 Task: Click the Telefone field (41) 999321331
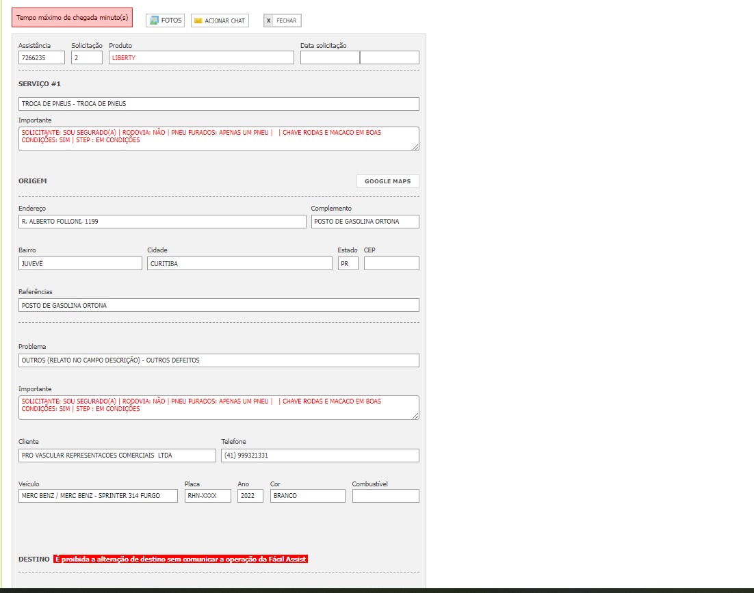pos(320,456)
